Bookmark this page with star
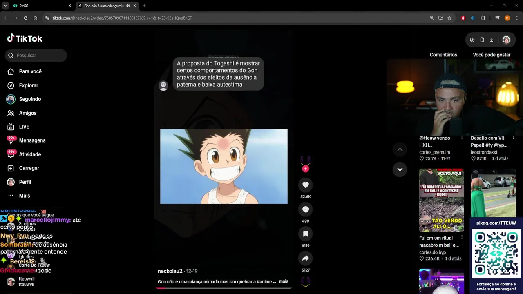The height and width of the screenshot is (294, 523). (x=449, y=18)
